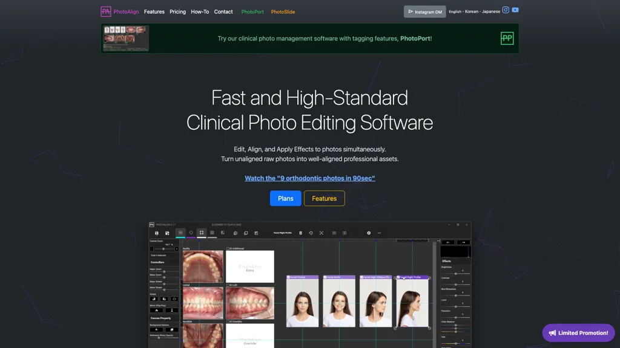
Task: Open the gear settings icon in app toolbar
Action: [x=369, y=233]
